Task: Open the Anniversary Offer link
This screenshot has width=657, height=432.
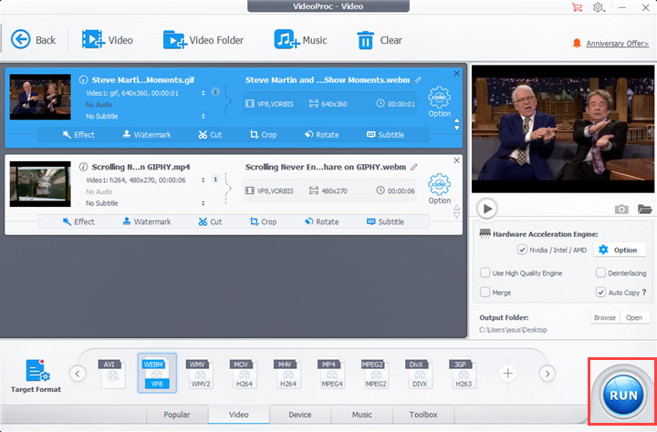Action: coord(617,44)
